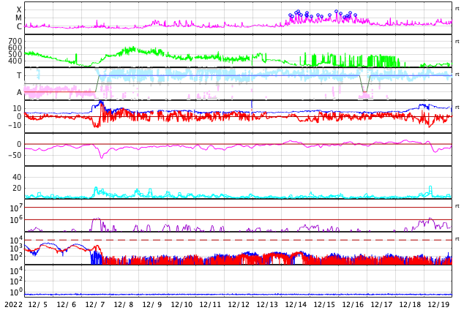The width and height of the screenshot is (464, 310).
Task: Click the 12/12 date tick label
Action: [238, 305]
